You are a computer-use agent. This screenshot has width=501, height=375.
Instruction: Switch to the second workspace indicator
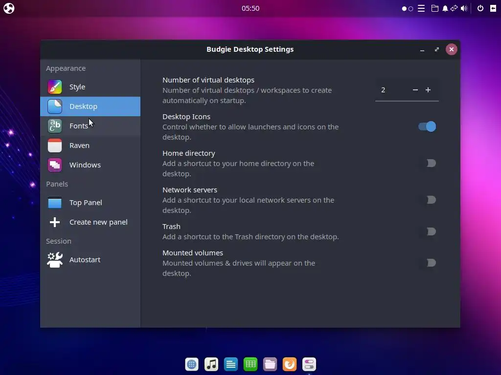411,9
